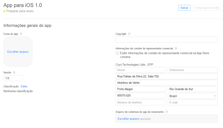
Task: Focus the Número de telefone field
Action: (140, 102)
